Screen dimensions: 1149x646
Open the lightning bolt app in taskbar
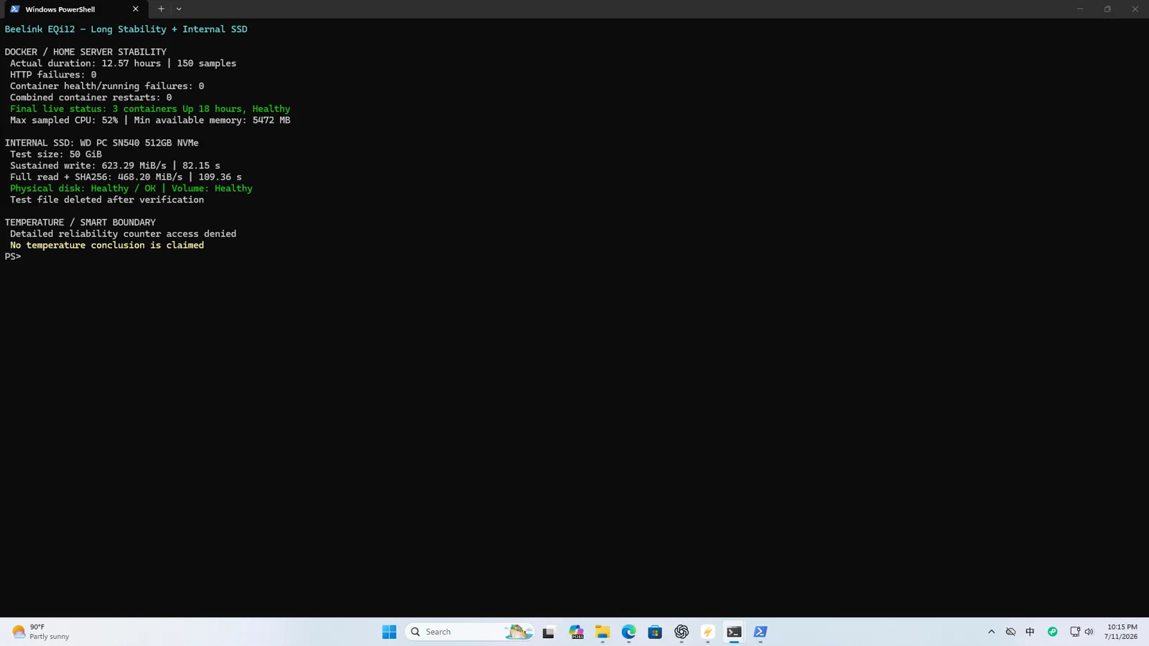tap(708, 632)
